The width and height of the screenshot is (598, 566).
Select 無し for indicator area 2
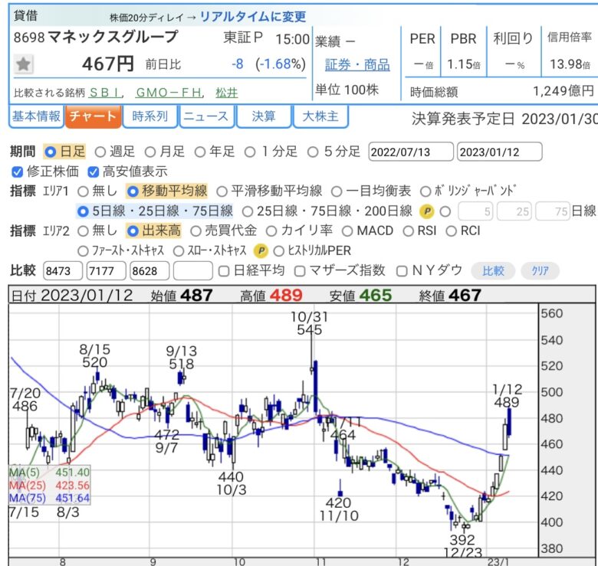tap(83, 231)
